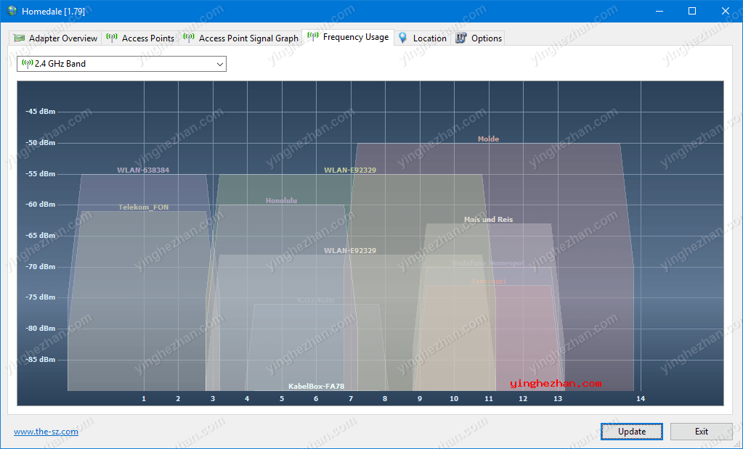Click the Exit button

(x=701, y=432)
